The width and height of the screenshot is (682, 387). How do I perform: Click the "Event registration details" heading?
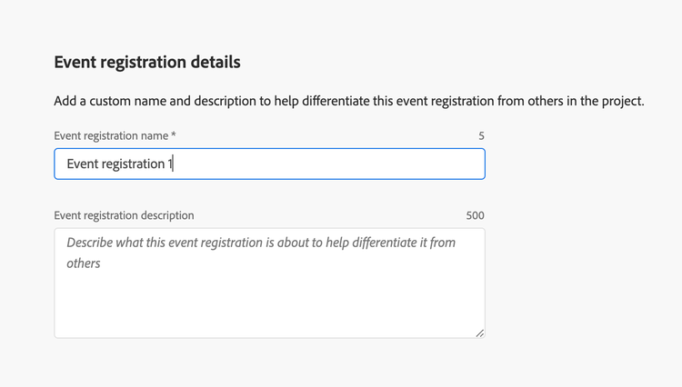147,63
